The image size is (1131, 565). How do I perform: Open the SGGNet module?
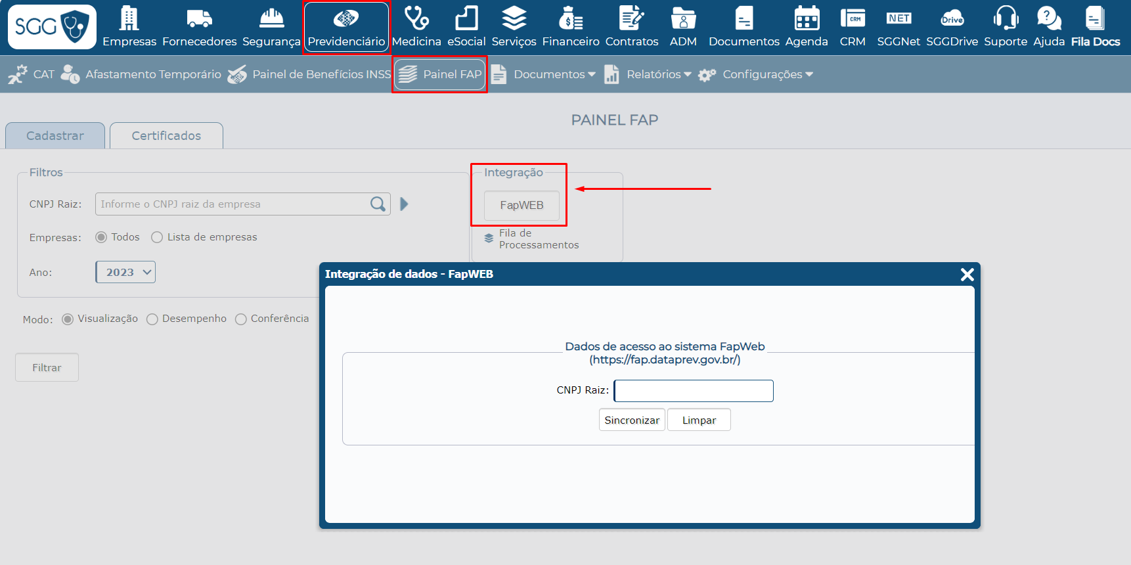click(x=898, y=27)
